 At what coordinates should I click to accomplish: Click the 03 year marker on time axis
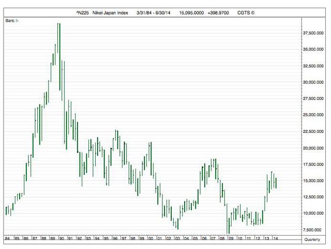[x=177, y=239]
